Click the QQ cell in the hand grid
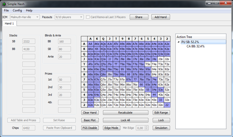233x137 pixels. (103, 54)
